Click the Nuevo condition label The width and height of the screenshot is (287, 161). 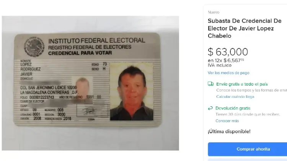tap(214, 12)
